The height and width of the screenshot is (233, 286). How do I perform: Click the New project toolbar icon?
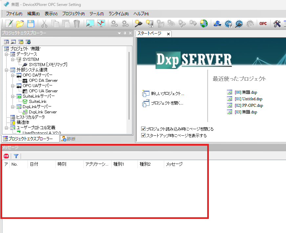tap(9, 23)
